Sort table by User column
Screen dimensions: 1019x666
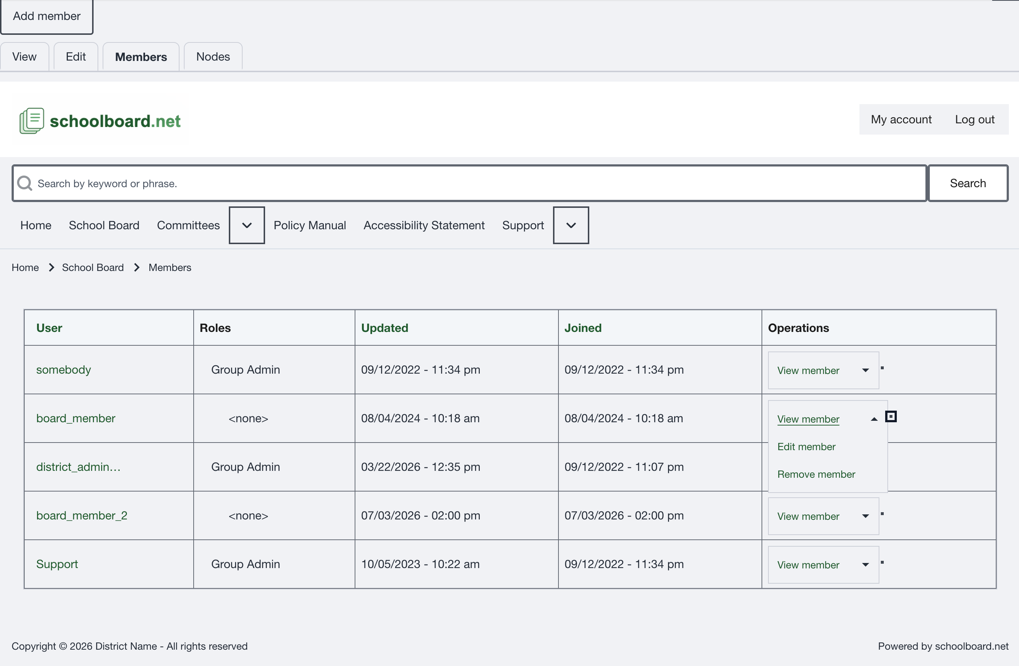tap(49, 328)
